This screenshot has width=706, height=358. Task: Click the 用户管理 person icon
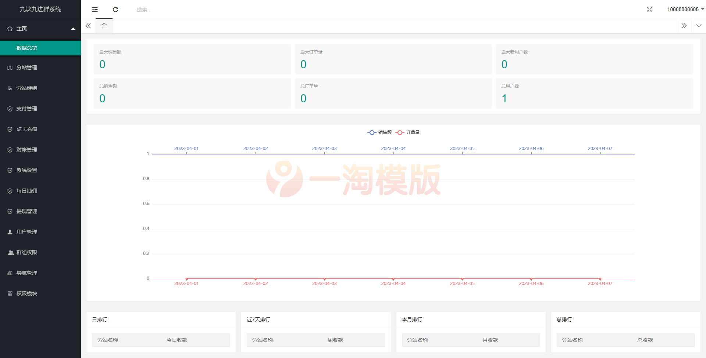click(10, 232)
